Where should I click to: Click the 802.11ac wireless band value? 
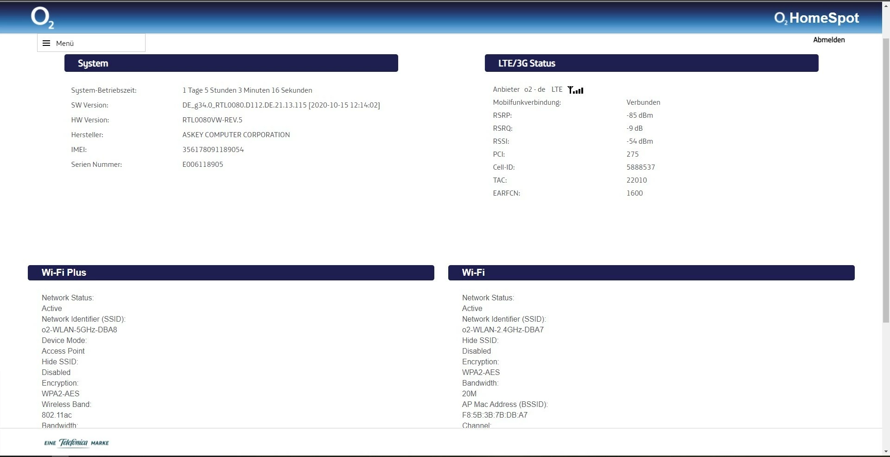coord(57,415)
